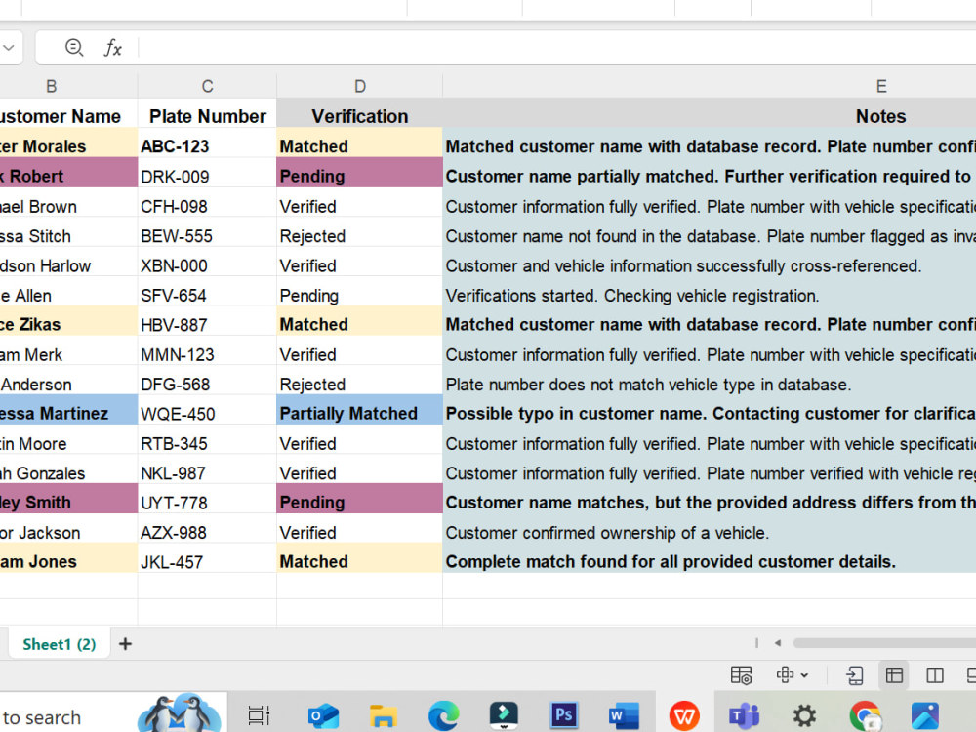Switch to the Sheet1 (2) tab
Screen dimensions: 976x732
(60, 644)
